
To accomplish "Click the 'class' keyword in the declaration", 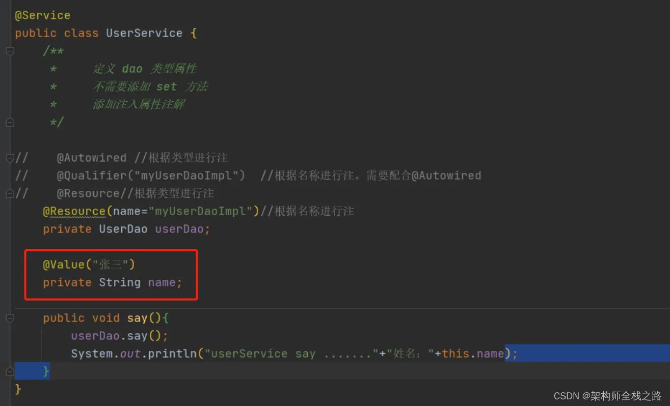I will (81, 33).
